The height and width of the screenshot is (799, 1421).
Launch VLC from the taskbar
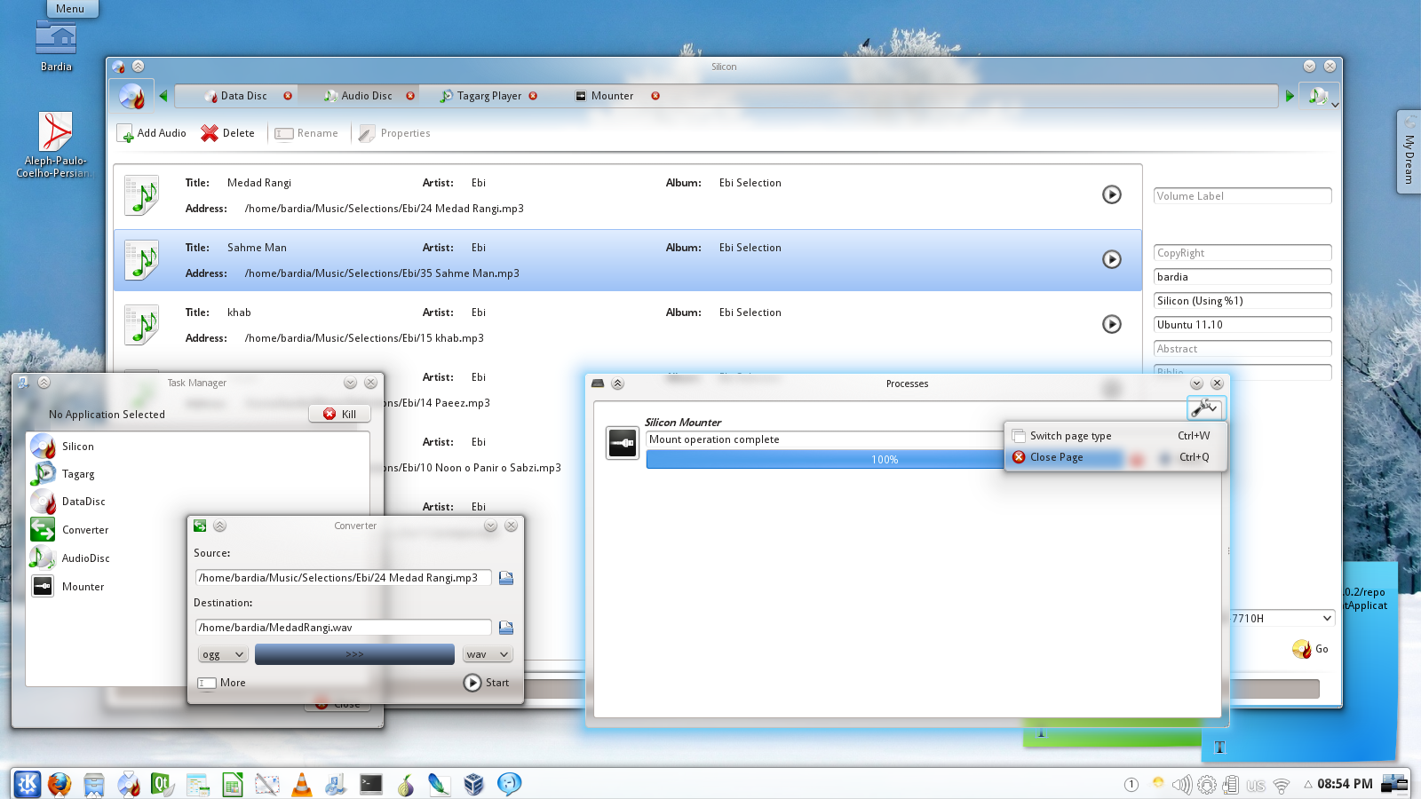pos(302,784)
